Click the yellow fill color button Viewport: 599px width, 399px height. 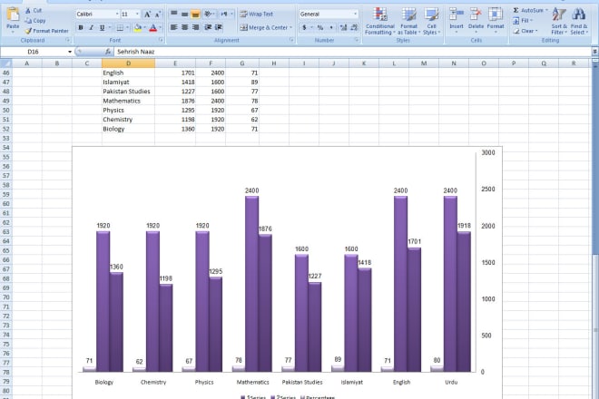[x=135, y=28]
